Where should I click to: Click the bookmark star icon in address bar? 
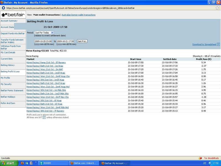217,8
